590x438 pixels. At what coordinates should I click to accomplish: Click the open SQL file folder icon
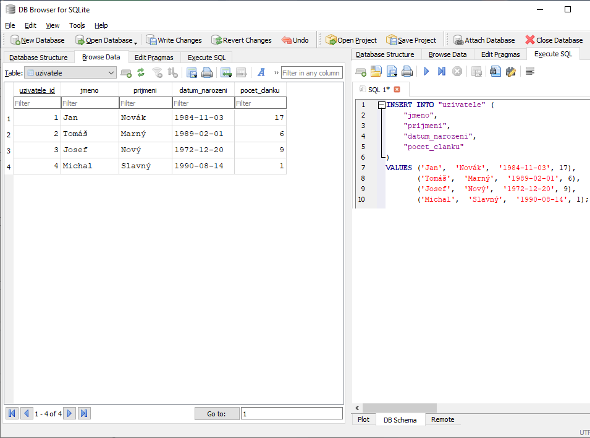pos(376,71)
